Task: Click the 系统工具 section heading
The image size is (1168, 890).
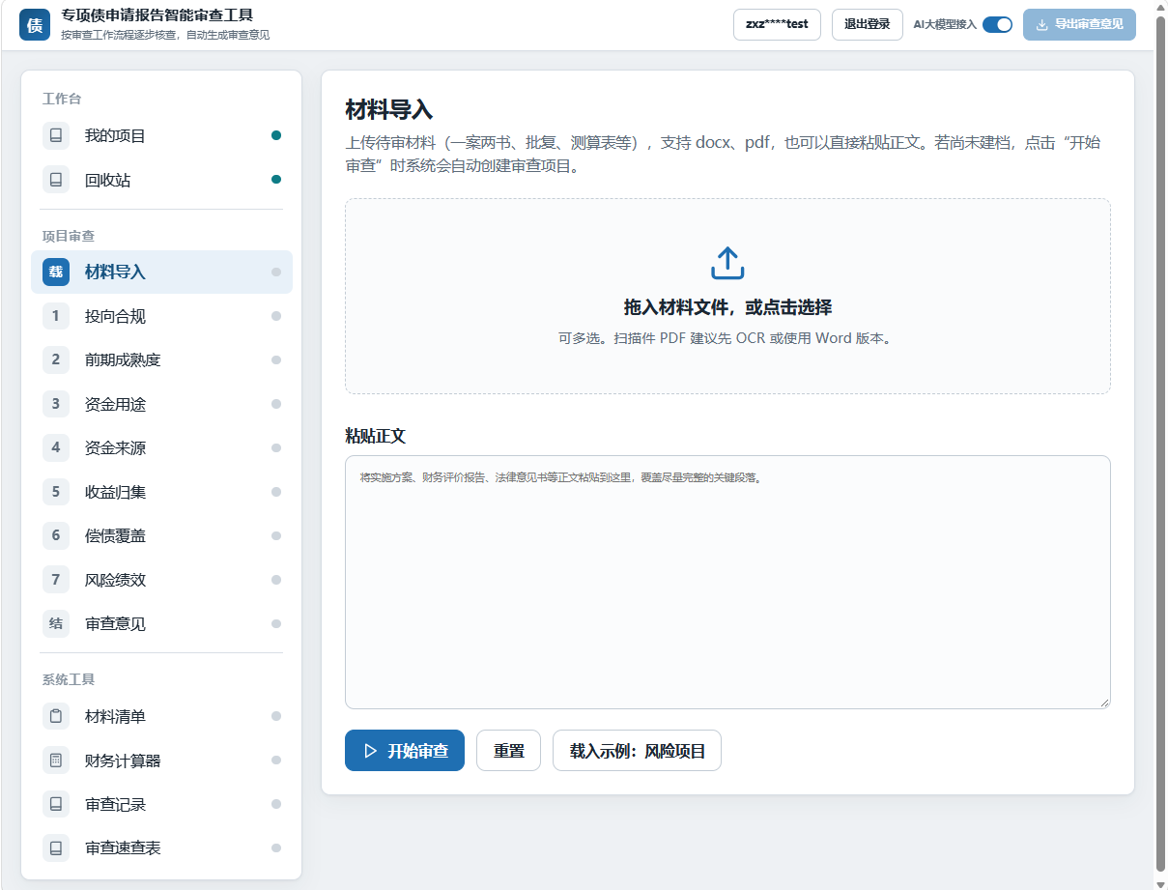Action: click(69, 679)
